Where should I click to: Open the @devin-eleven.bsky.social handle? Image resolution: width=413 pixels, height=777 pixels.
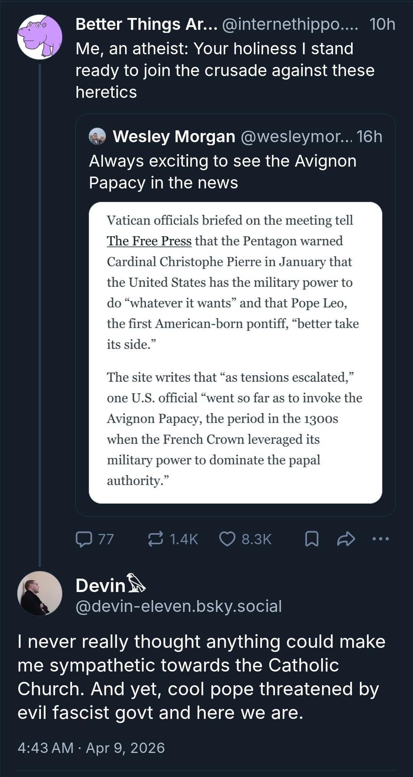(x=179, y=606)
